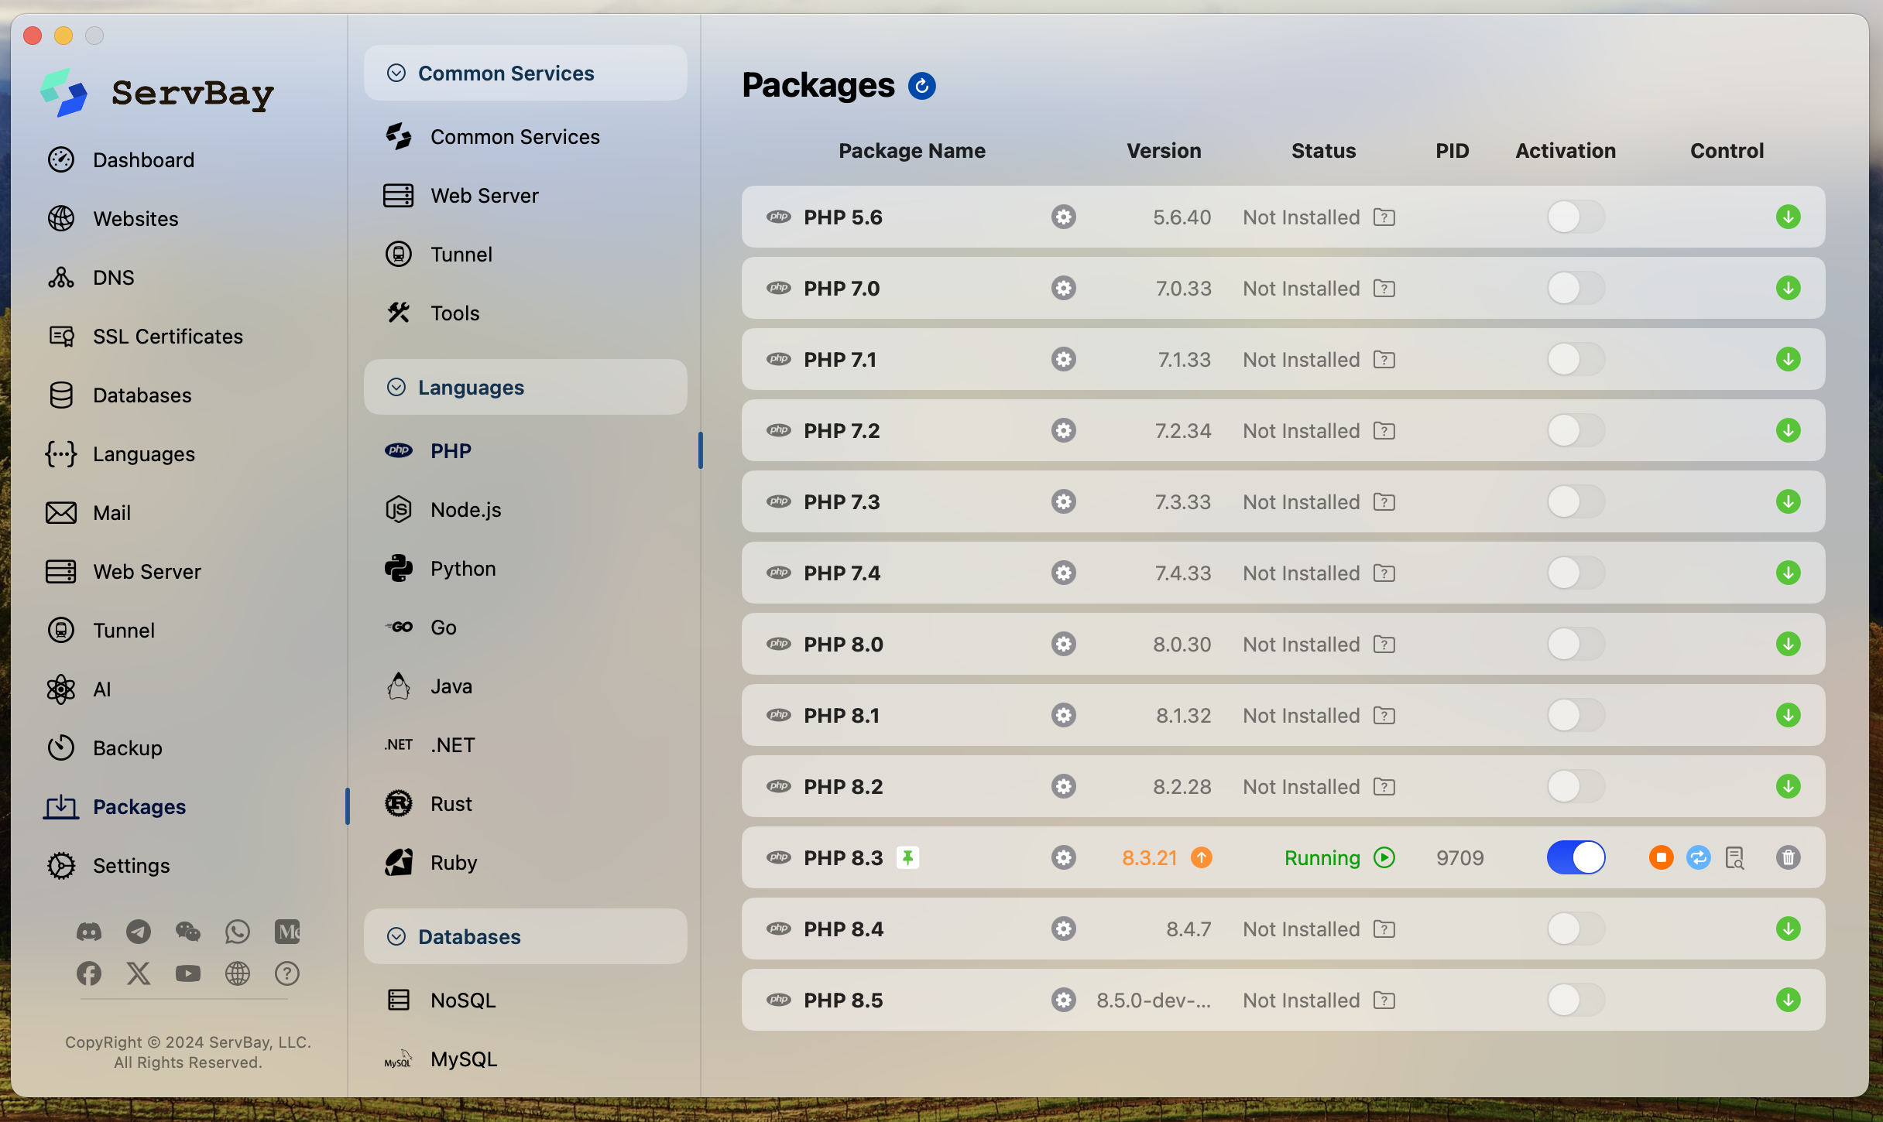Image resolution: width=1883 pixels, height=1122 pixels.
Task: Open Dashboard in the main sidebar
Action: click(x=143, y=160)
